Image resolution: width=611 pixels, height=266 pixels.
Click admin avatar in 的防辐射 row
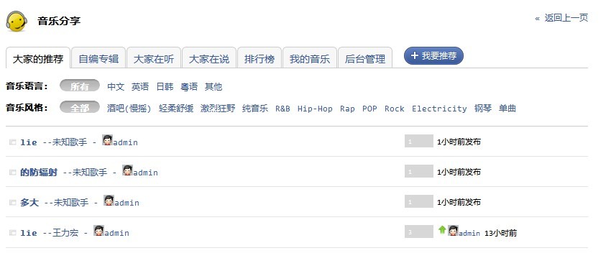point(127,170)
